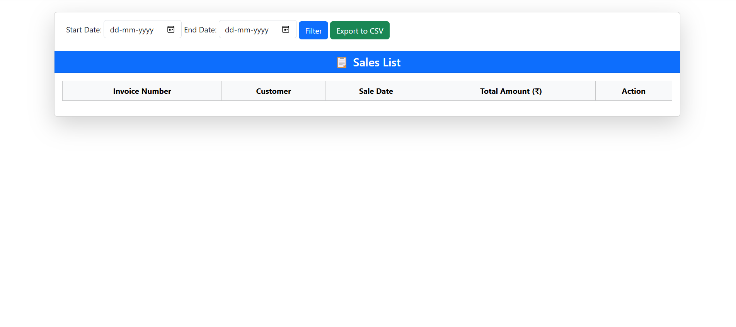Screen dimensions: 736x327
Task: Open the End Date calendar picker icon
Action: (286, 29)
